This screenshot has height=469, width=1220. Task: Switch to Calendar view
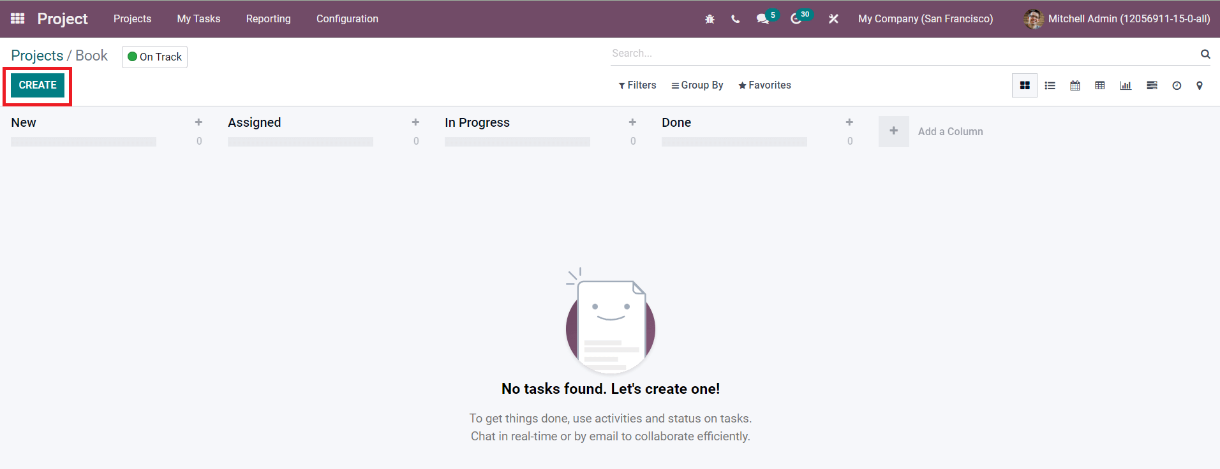click(1075, 85)
